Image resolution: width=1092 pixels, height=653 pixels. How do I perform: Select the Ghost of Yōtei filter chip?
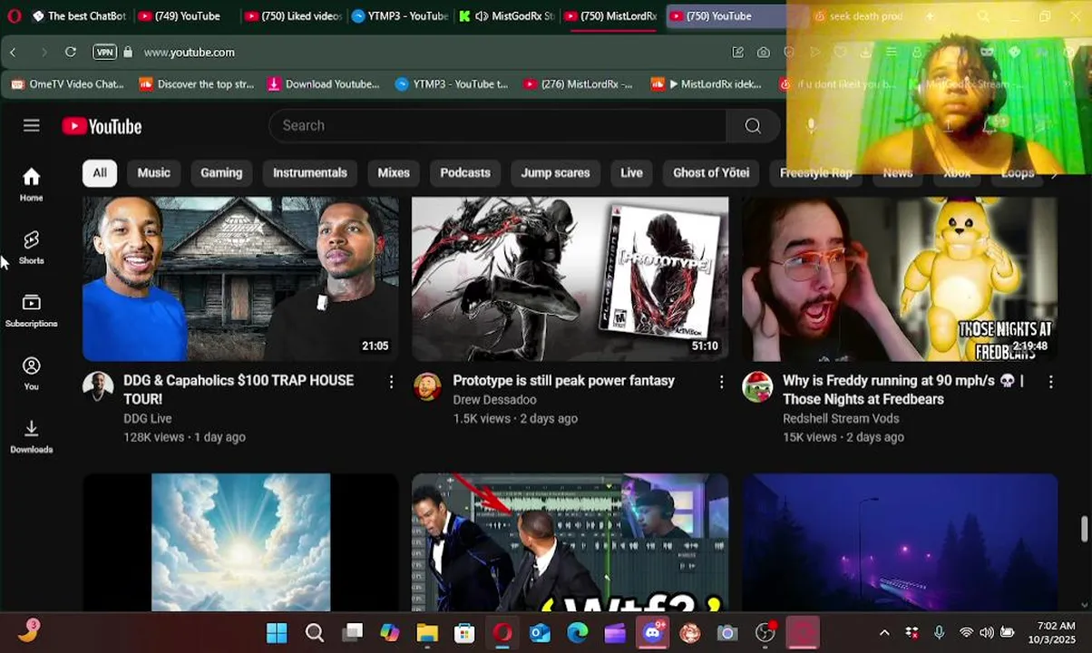(x=711, y=172)
